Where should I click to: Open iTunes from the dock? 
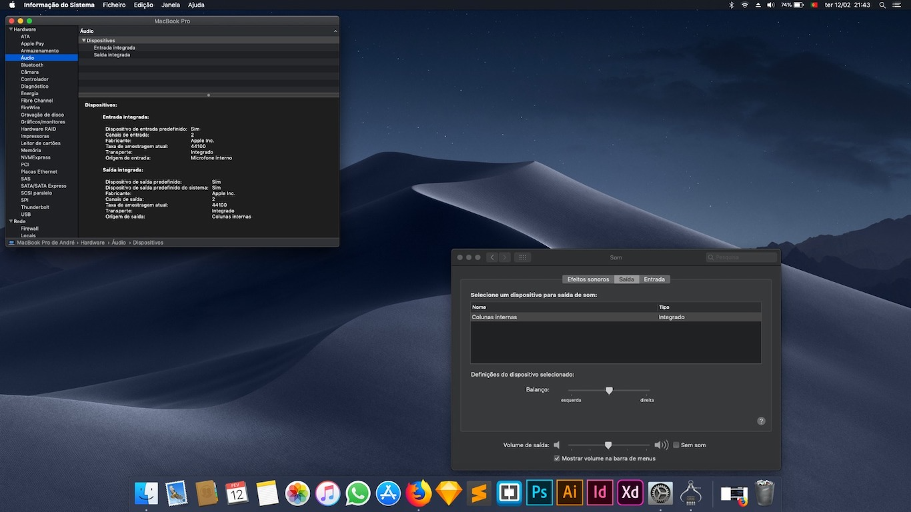coord(327,493)
